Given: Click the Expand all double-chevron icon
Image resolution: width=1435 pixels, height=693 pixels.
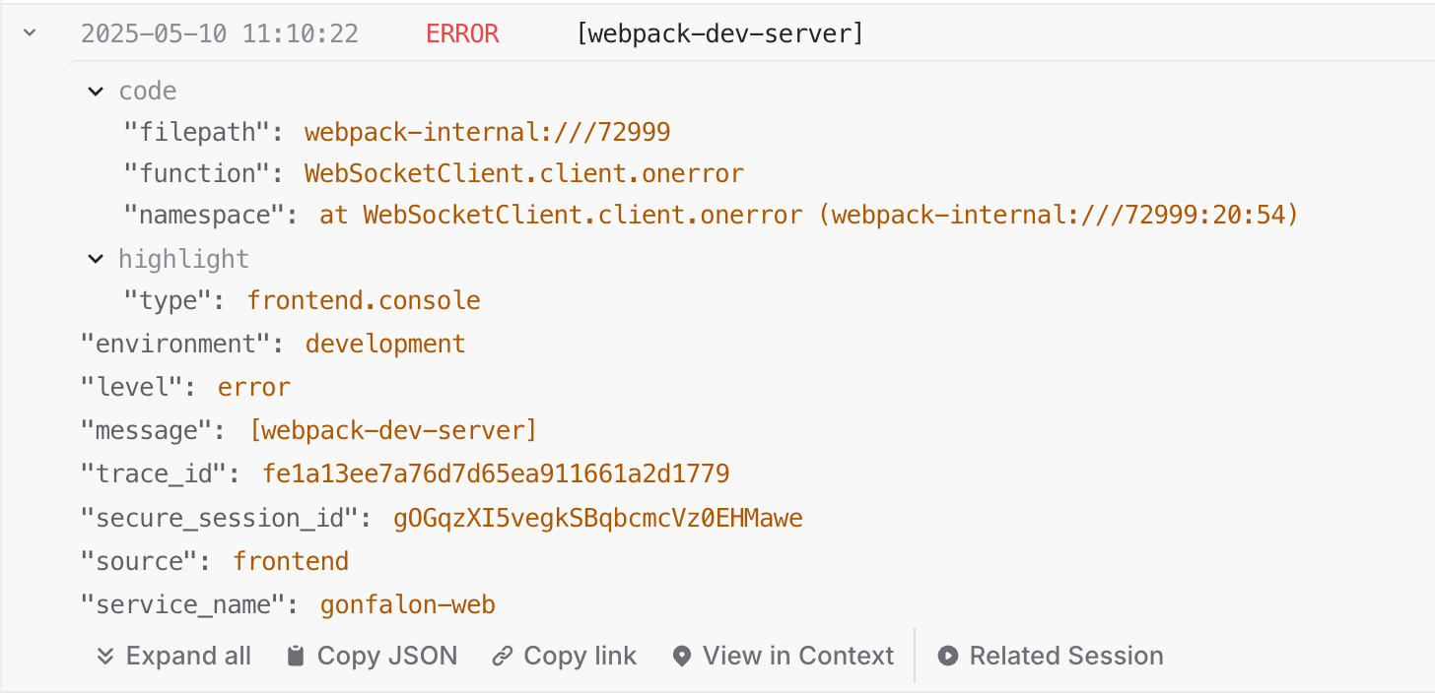Looking at the screenshot, I should (105, 657).
